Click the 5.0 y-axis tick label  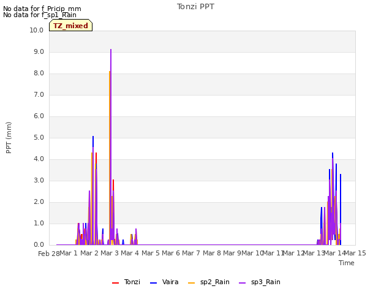[x=39, y=137]
